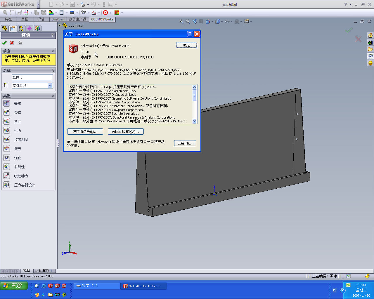Click the Zoom to Area icon in the view toolbar

(x=188, y=21)
